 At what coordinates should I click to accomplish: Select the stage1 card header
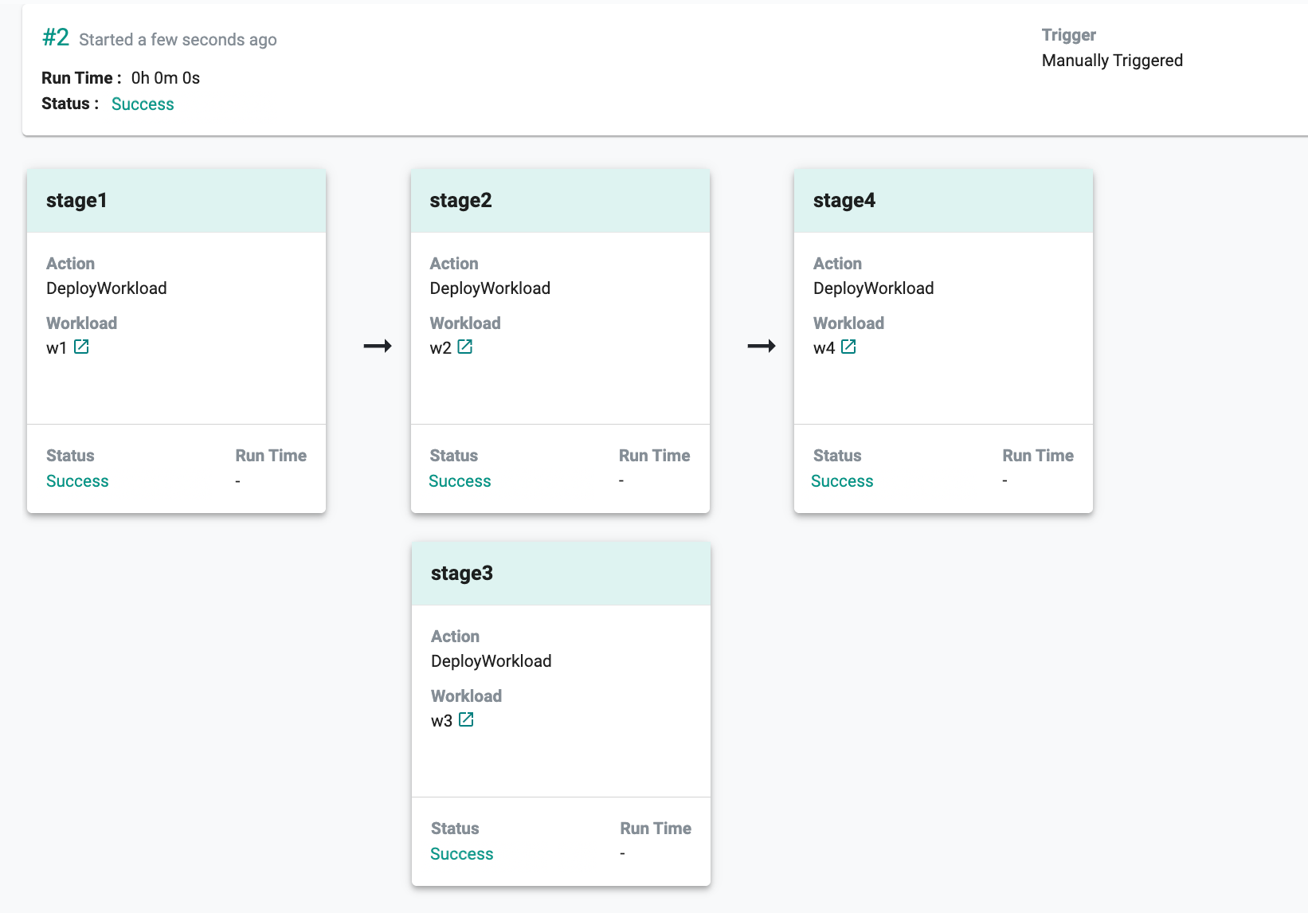(x=176, y=201)
